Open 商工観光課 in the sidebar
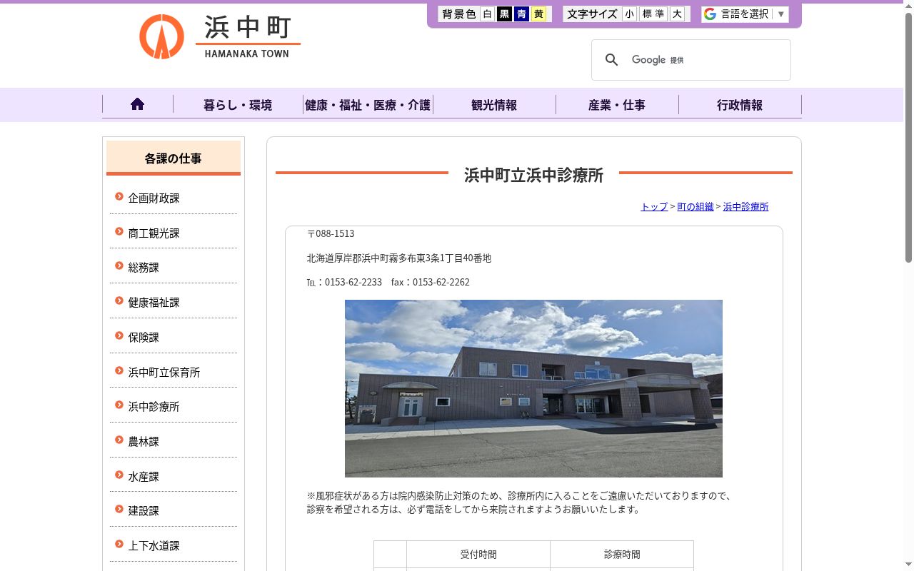This screenshot has width=914, height=571. pos(154,233)
